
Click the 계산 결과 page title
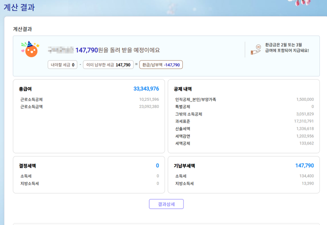pyautogui.click(x=19, y=7)
